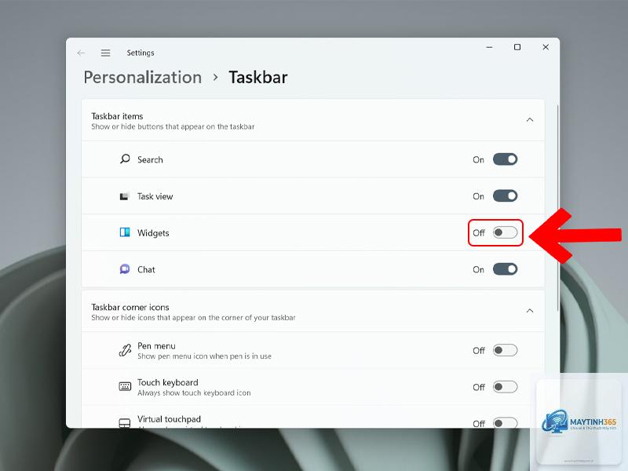Turn off the Search toggle
The image size is (628, 471).
(x=505, y=159)
